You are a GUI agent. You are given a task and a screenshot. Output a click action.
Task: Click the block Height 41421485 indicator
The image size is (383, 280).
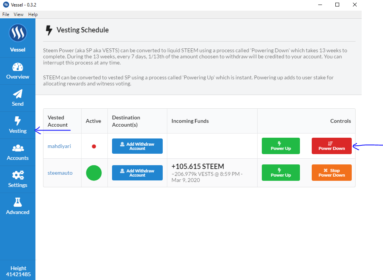pos(18,271)
